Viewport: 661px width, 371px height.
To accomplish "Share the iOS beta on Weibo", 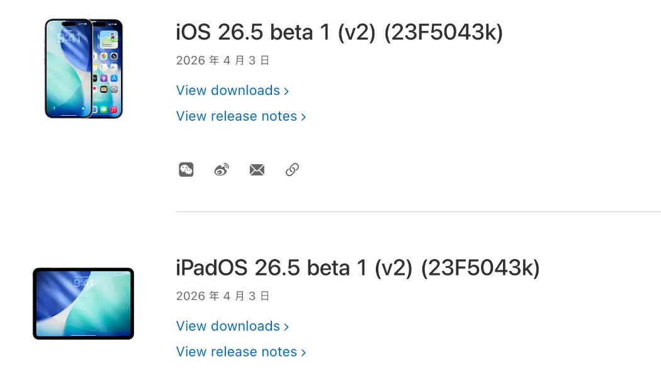I will (x=221, y=169).
